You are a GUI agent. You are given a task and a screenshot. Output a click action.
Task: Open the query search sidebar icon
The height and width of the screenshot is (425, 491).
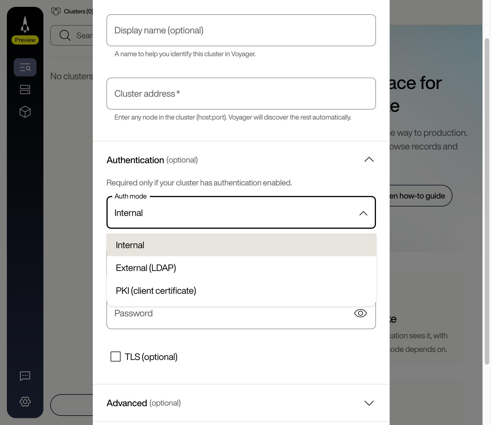tap(25, 67)
